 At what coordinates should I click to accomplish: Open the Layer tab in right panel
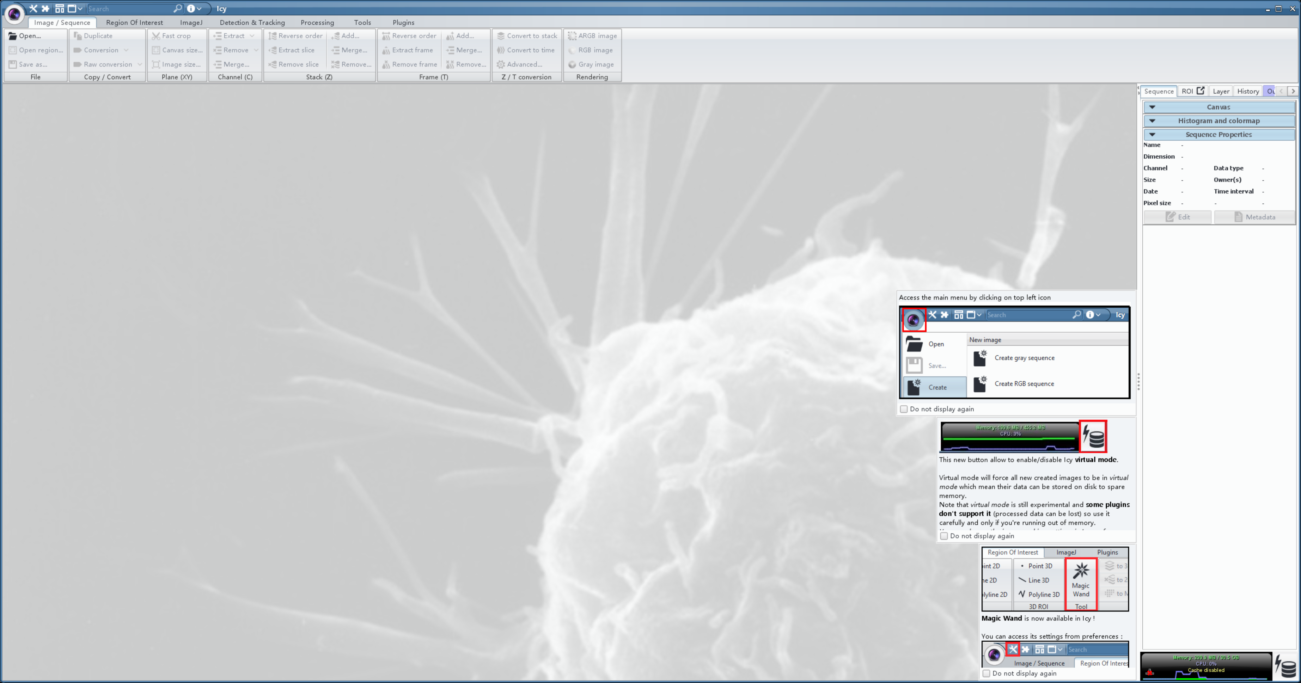(x=1221, y=91)
